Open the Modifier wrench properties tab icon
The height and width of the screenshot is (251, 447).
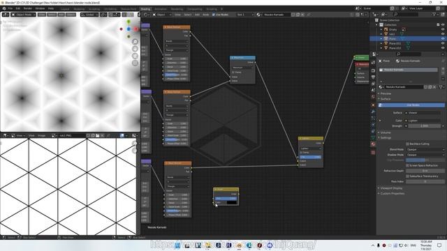pos(373,112)
